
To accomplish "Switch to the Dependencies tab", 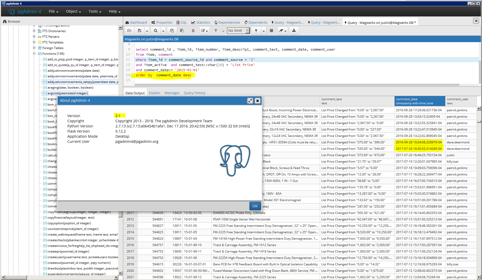I will point(227,23).
